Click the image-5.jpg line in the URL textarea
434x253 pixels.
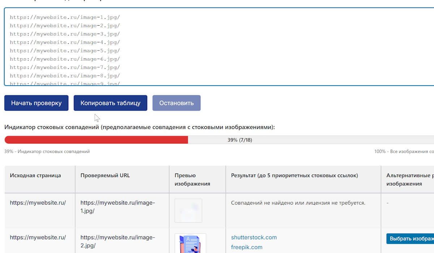(x=65, y=51)
